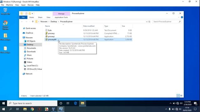The height and width of the screenshot is (112, 200).
Task: Click the Forward navigation arrow in Explorer
Action: [26, 21]
